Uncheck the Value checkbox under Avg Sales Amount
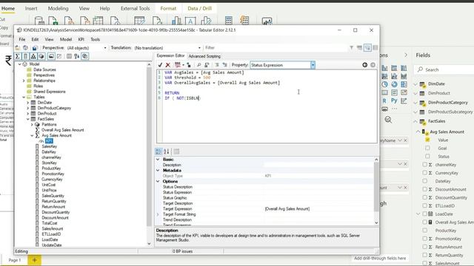The width and height of the screenshot is (474, 266). click(427, 140)
